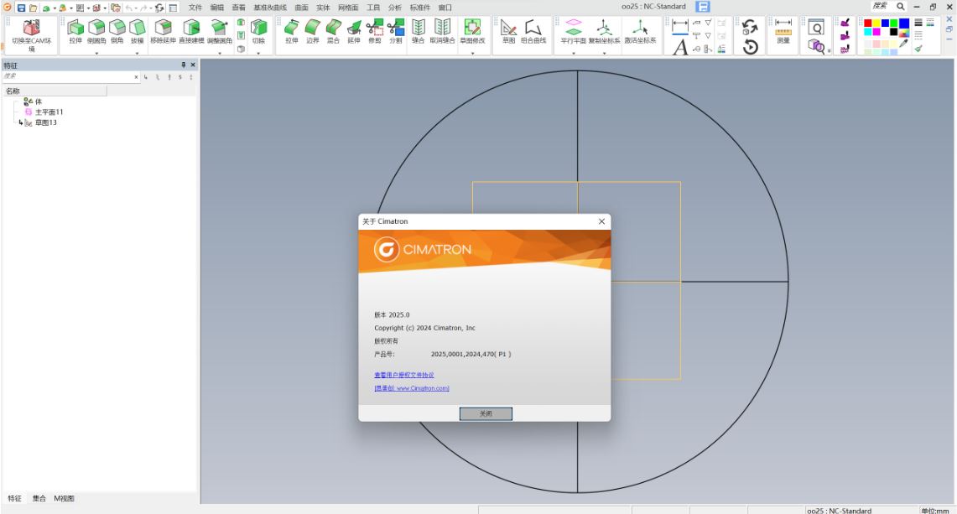Close the About dialog via 关闭 button
957x514 pixels.
[x=486, y=413]
